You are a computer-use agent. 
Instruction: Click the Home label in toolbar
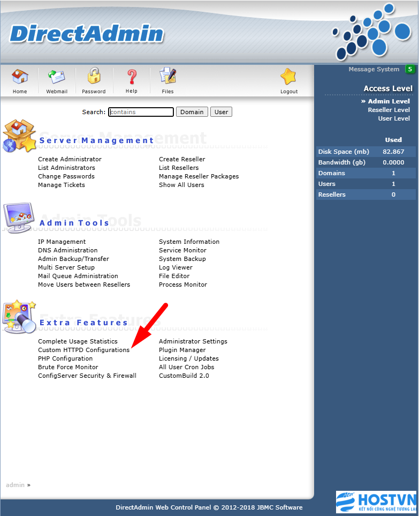(20, 92)
